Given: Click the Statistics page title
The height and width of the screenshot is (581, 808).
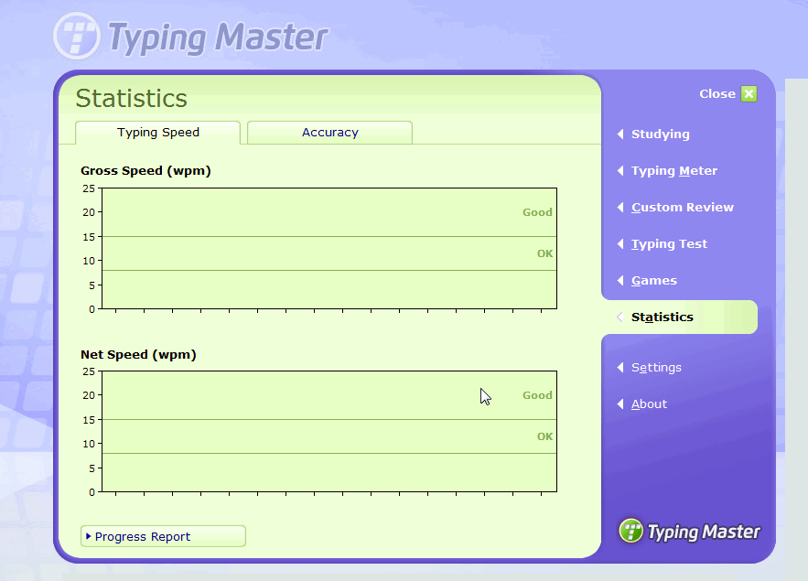Looking at the screenshot, I should point(132,98).
